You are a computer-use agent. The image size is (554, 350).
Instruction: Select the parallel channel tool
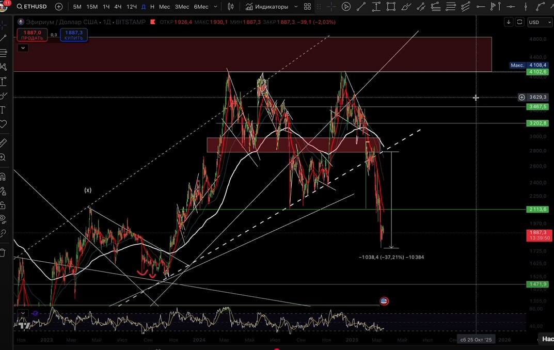point(421,6)
